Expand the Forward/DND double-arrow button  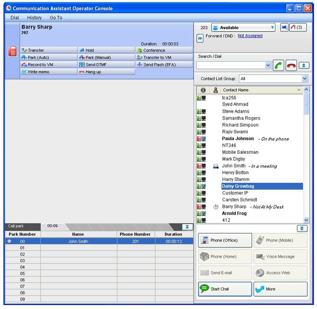pyautogui.click(x=200, y=38)
